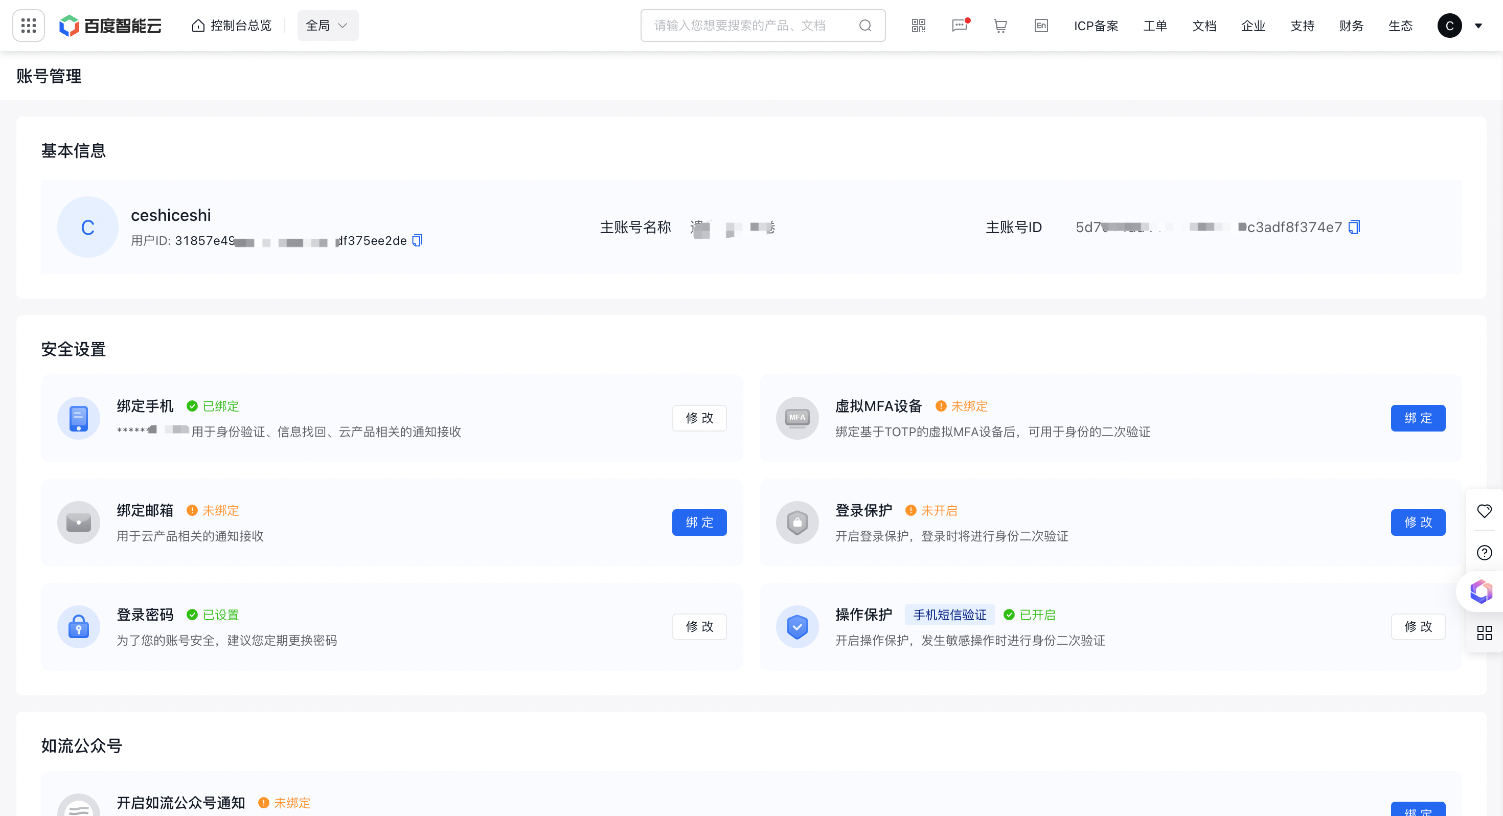
Task: Bind the 绑定邮箱 email
Action: point(699,523)
